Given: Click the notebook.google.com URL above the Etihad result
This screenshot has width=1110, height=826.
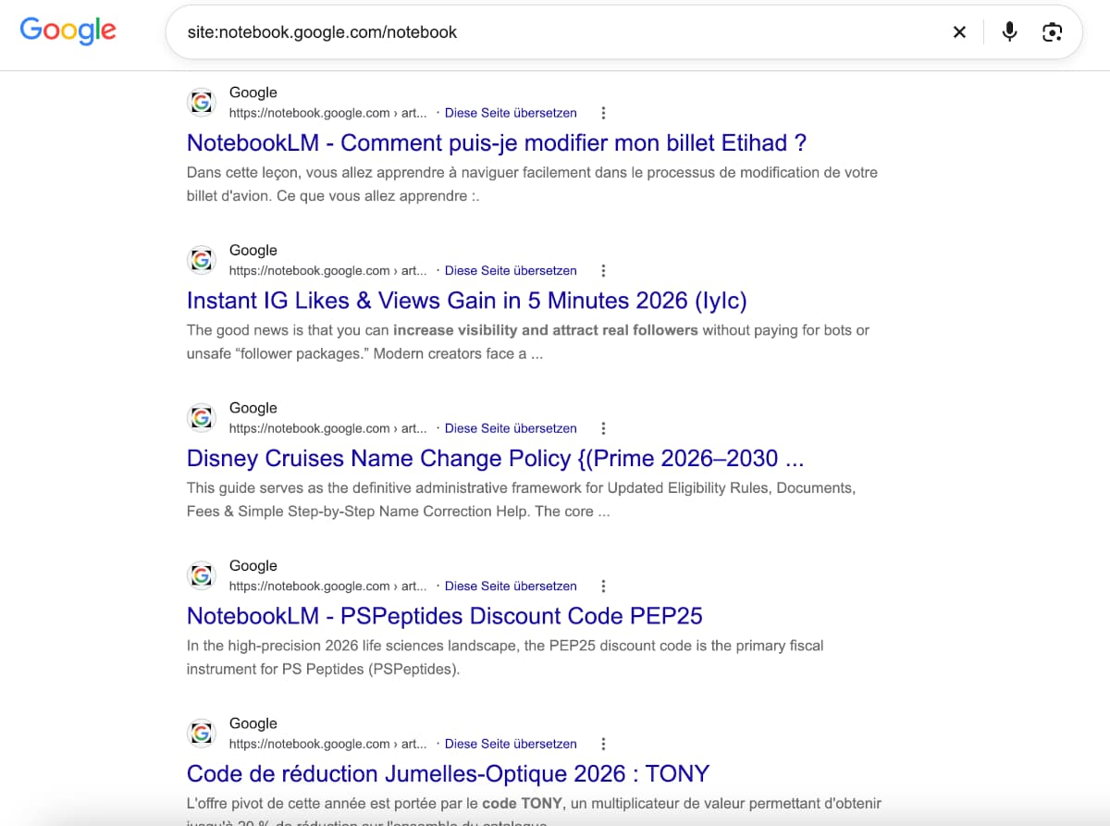Looking at the screenshot, I should tap(328, 113).
